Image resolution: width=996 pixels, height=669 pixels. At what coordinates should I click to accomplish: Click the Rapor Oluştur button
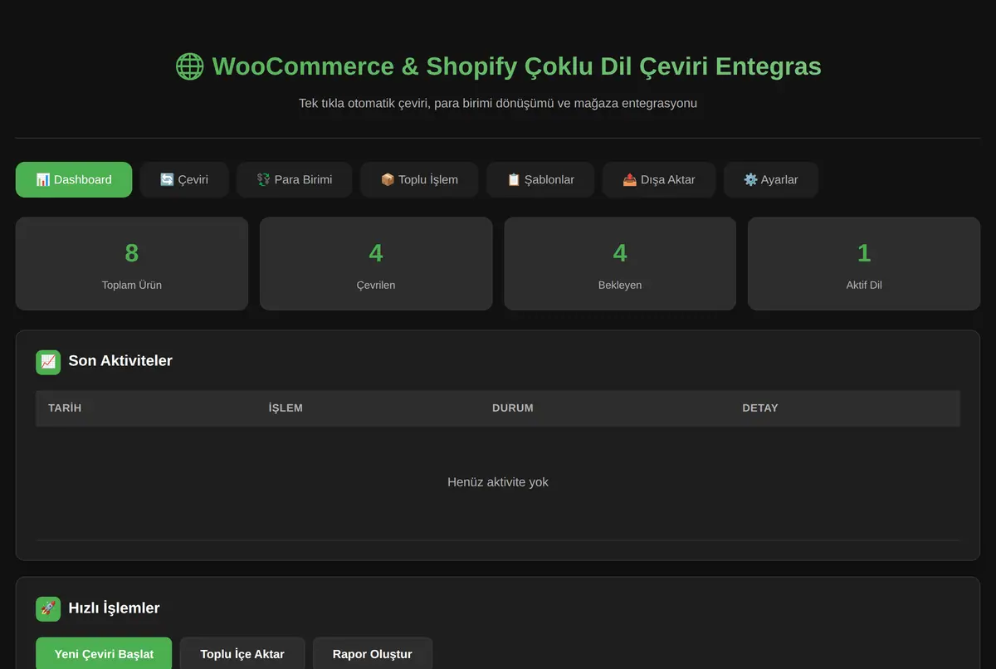coord(373,654)
